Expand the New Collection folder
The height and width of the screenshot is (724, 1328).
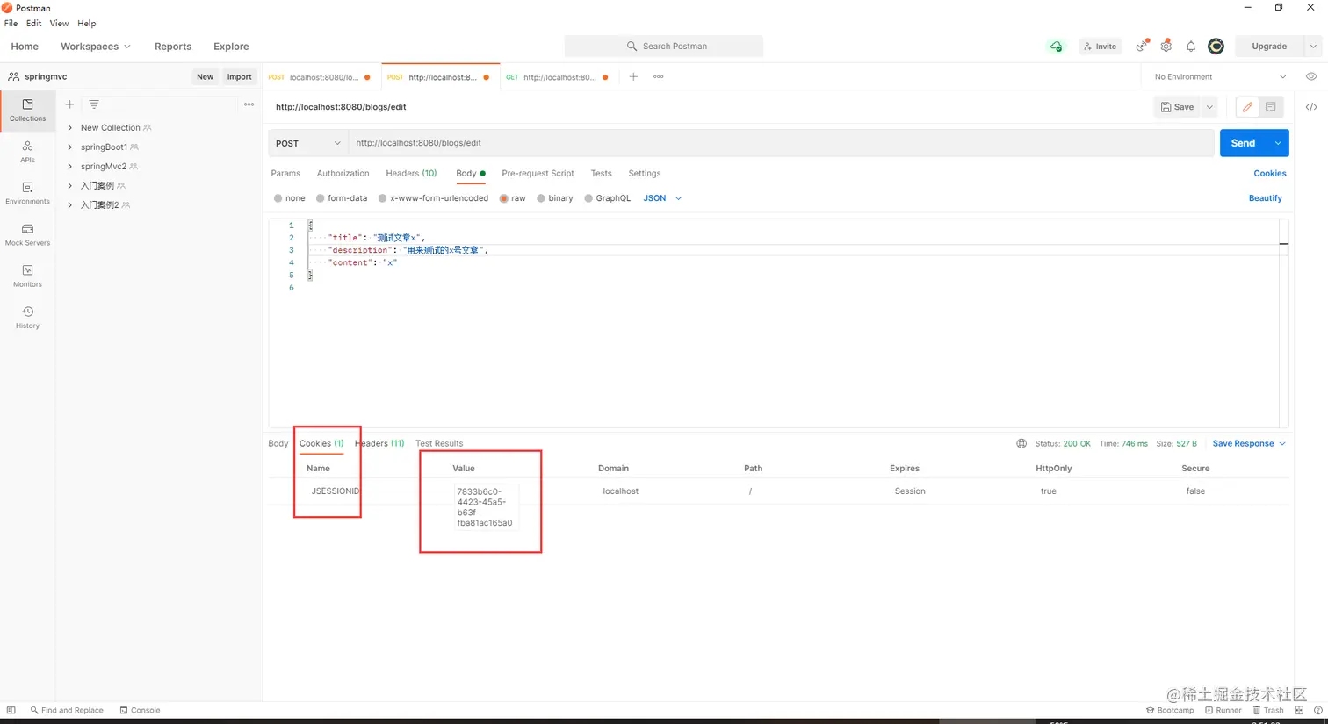[69, 127]
